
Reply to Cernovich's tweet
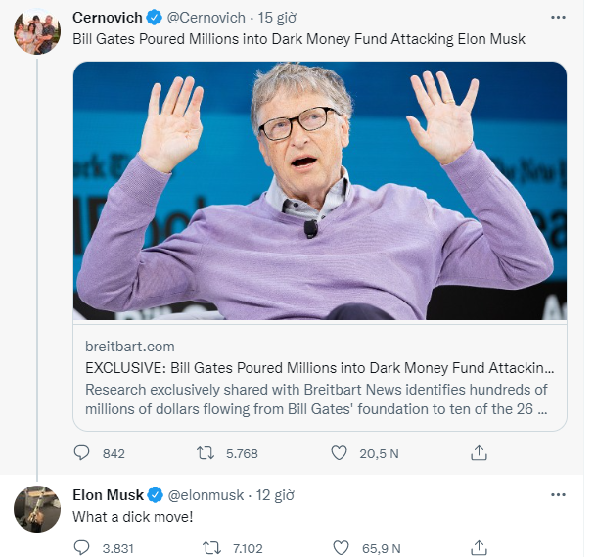[82, 453]
